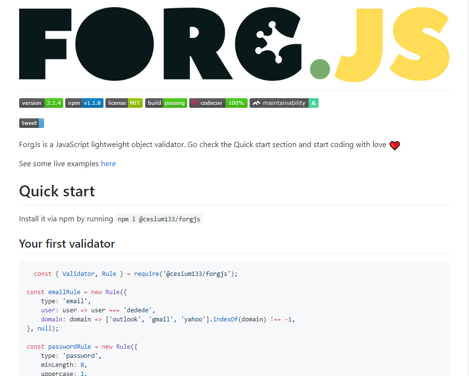The image size is (469, 376).
Task: Open the version 2.1.4 badge
Action: pyautogui.click(x=41, y=103)
